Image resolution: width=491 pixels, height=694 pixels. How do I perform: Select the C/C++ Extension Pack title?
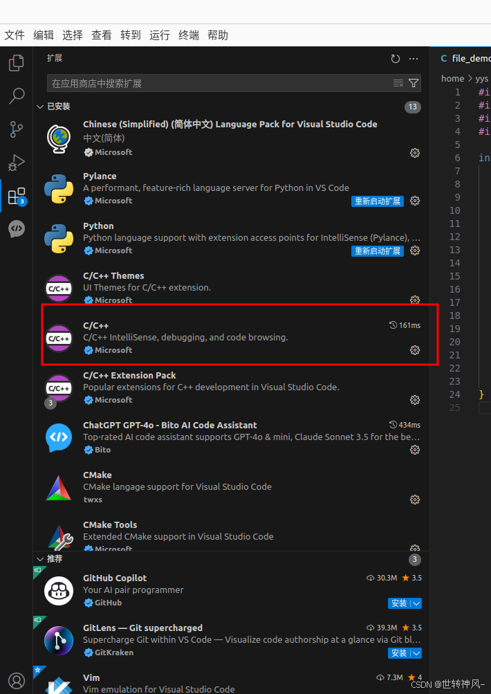[129, 375]
